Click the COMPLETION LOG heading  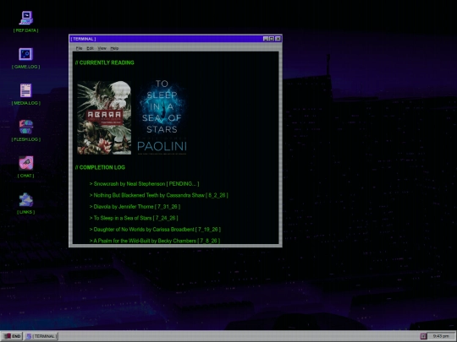click(100, 167)
